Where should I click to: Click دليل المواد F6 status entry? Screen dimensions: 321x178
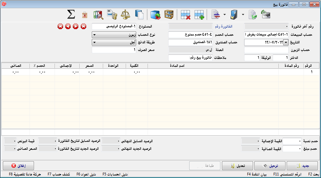point(86,174)
